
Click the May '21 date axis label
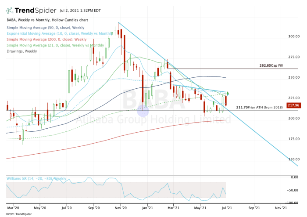pos(200,208)
